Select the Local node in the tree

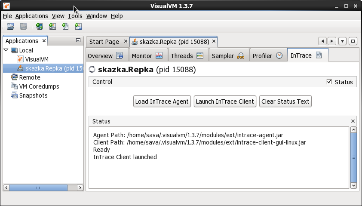click(26, 50)
